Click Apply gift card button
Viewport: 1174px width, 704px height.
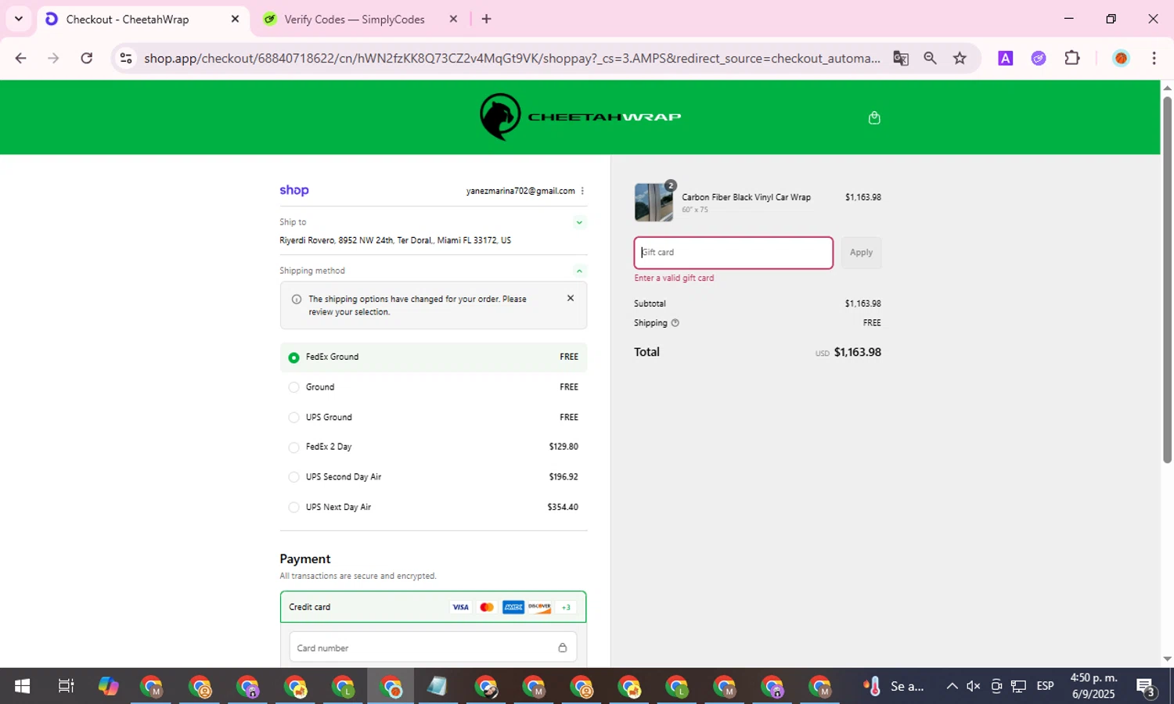861,253
